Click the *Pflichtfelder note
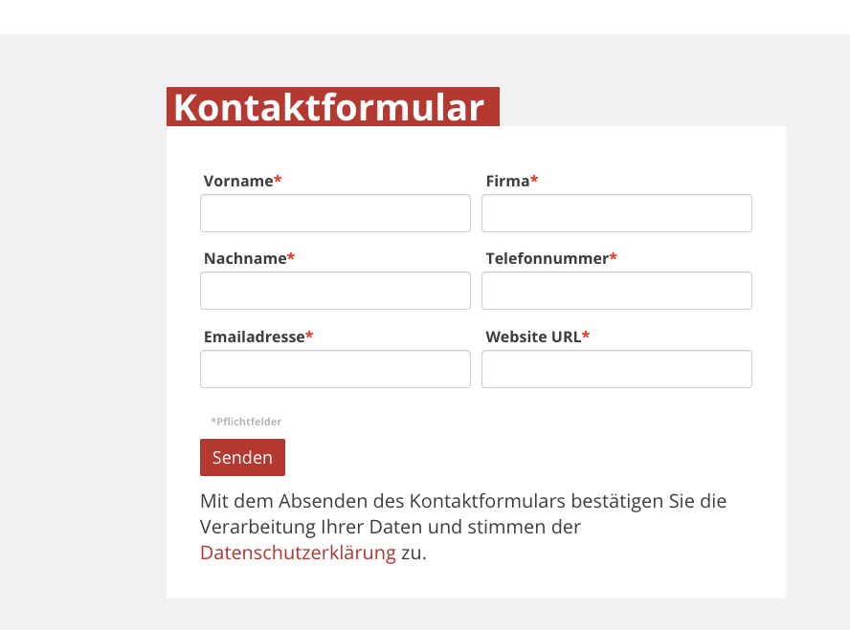Screen dimensions: 850x630 (246, 422)
